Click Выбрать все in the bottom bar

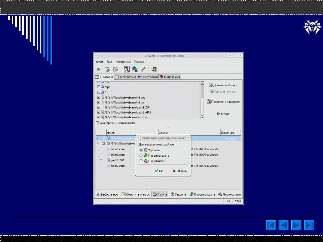click(x=107, y=194)
